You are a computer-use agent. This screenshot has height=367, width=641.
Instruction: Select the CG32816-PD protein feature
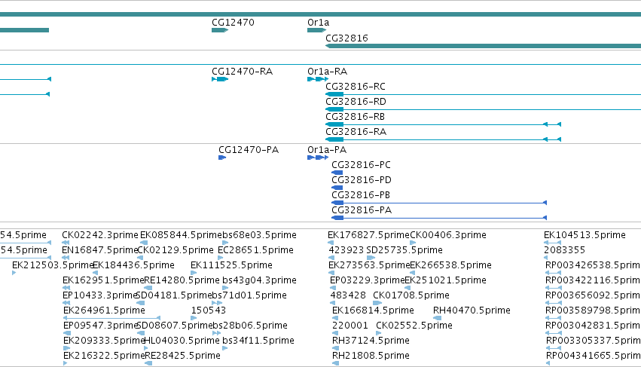coord(337,188)
